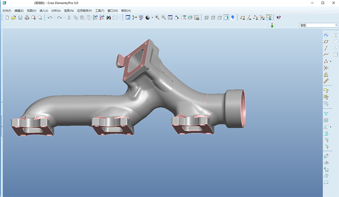Save the model with the floppy disk icon
Image resolution: width=339 pixels, height=197 pixels.
(x=20, y=18)
